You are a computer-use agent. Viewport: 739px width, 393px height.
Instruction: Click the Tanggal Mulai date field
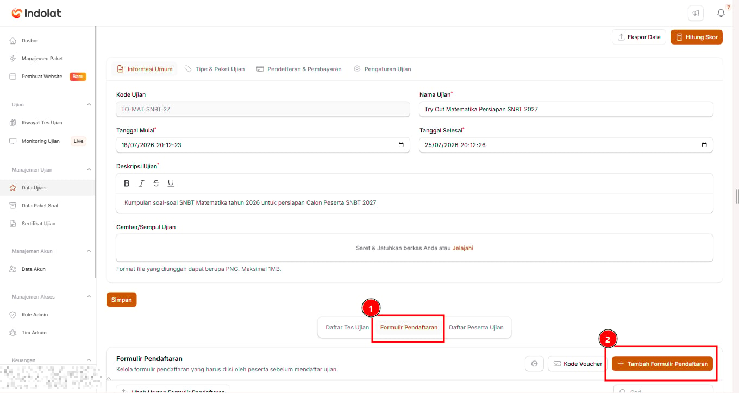pyautogui.click(x=263, y=145)
